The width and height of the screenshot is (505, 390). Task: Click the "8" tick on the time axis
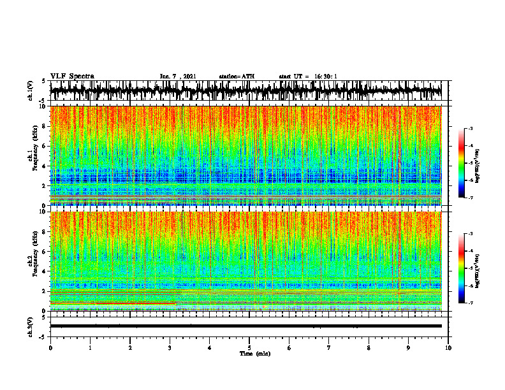(x=369, y=348)
